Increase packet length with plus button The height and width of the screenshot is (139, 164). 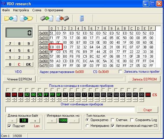pos(35,120)
